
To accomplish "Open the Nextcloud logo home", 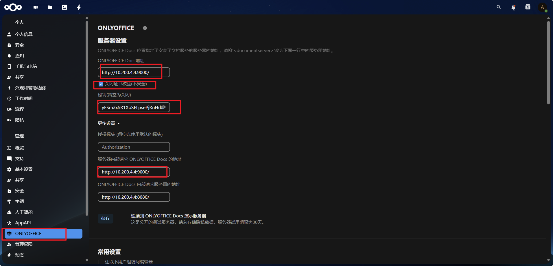I will click(x=13, y=7).
